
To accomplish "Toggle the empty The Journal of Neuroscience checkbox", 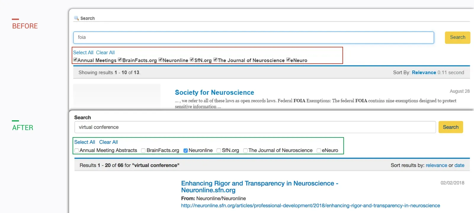I will 245,150.
